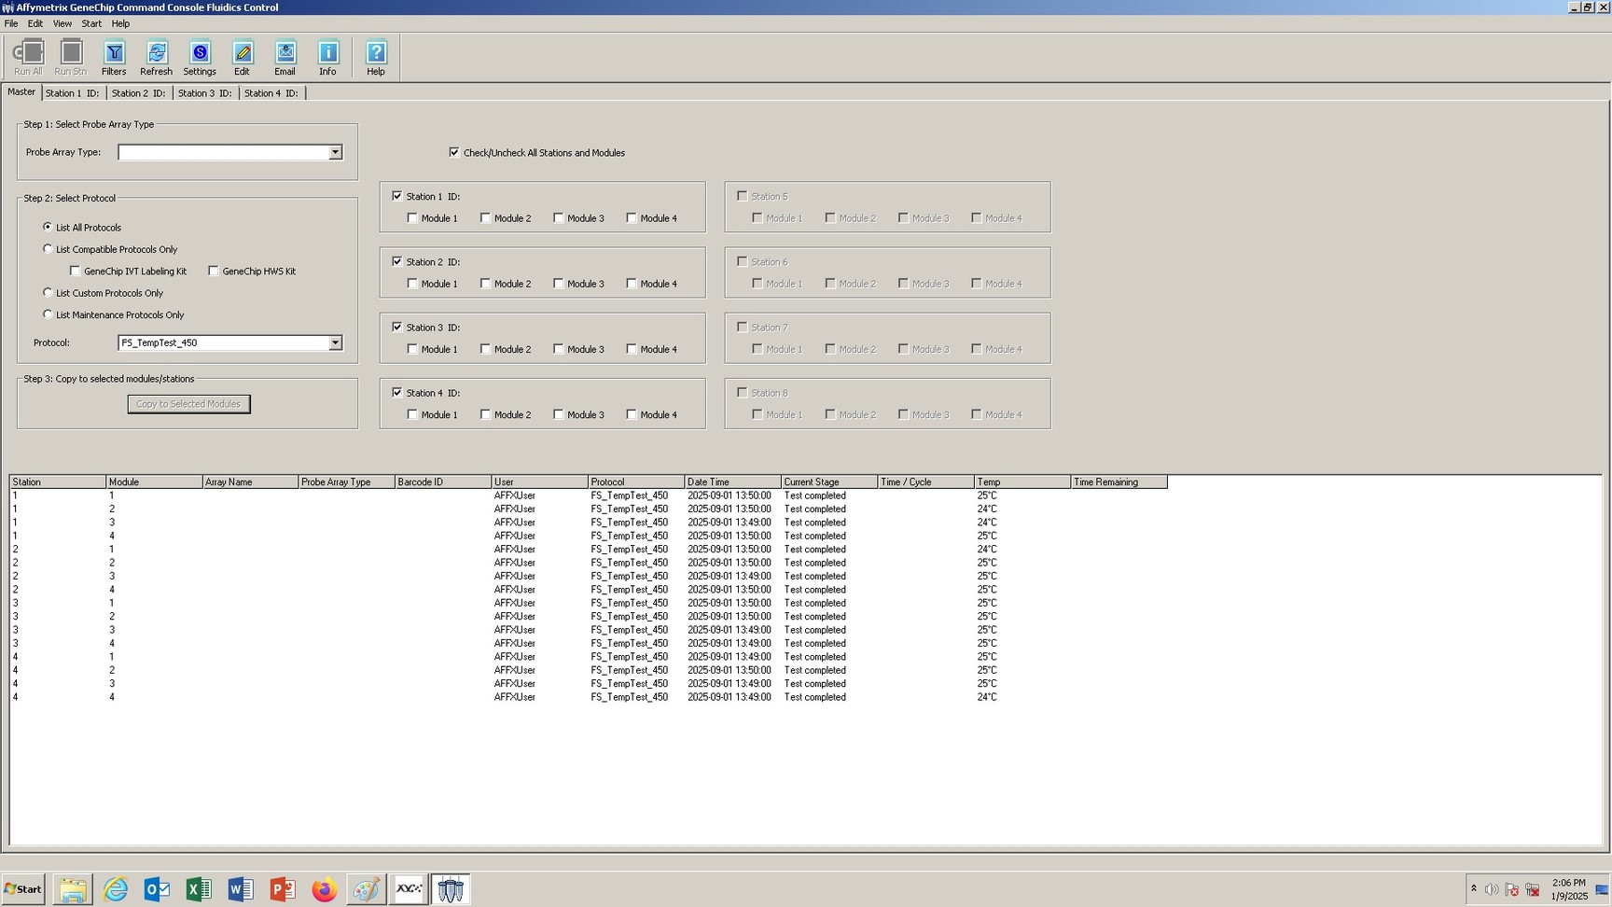Image resolution: width=1612 pixels, height=907 pixels.
Task: Check Module 1 under Station 1
Action: point(412,217)
